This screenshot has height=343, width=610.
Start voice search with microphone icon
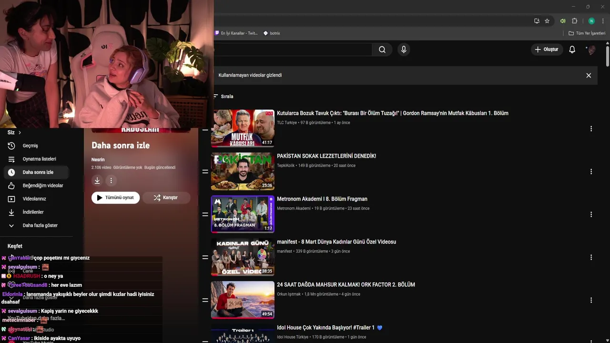click(404, 50)
